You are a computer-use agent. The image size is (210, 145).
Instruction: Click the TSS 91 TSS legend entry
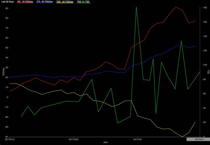tap(83, 2)
